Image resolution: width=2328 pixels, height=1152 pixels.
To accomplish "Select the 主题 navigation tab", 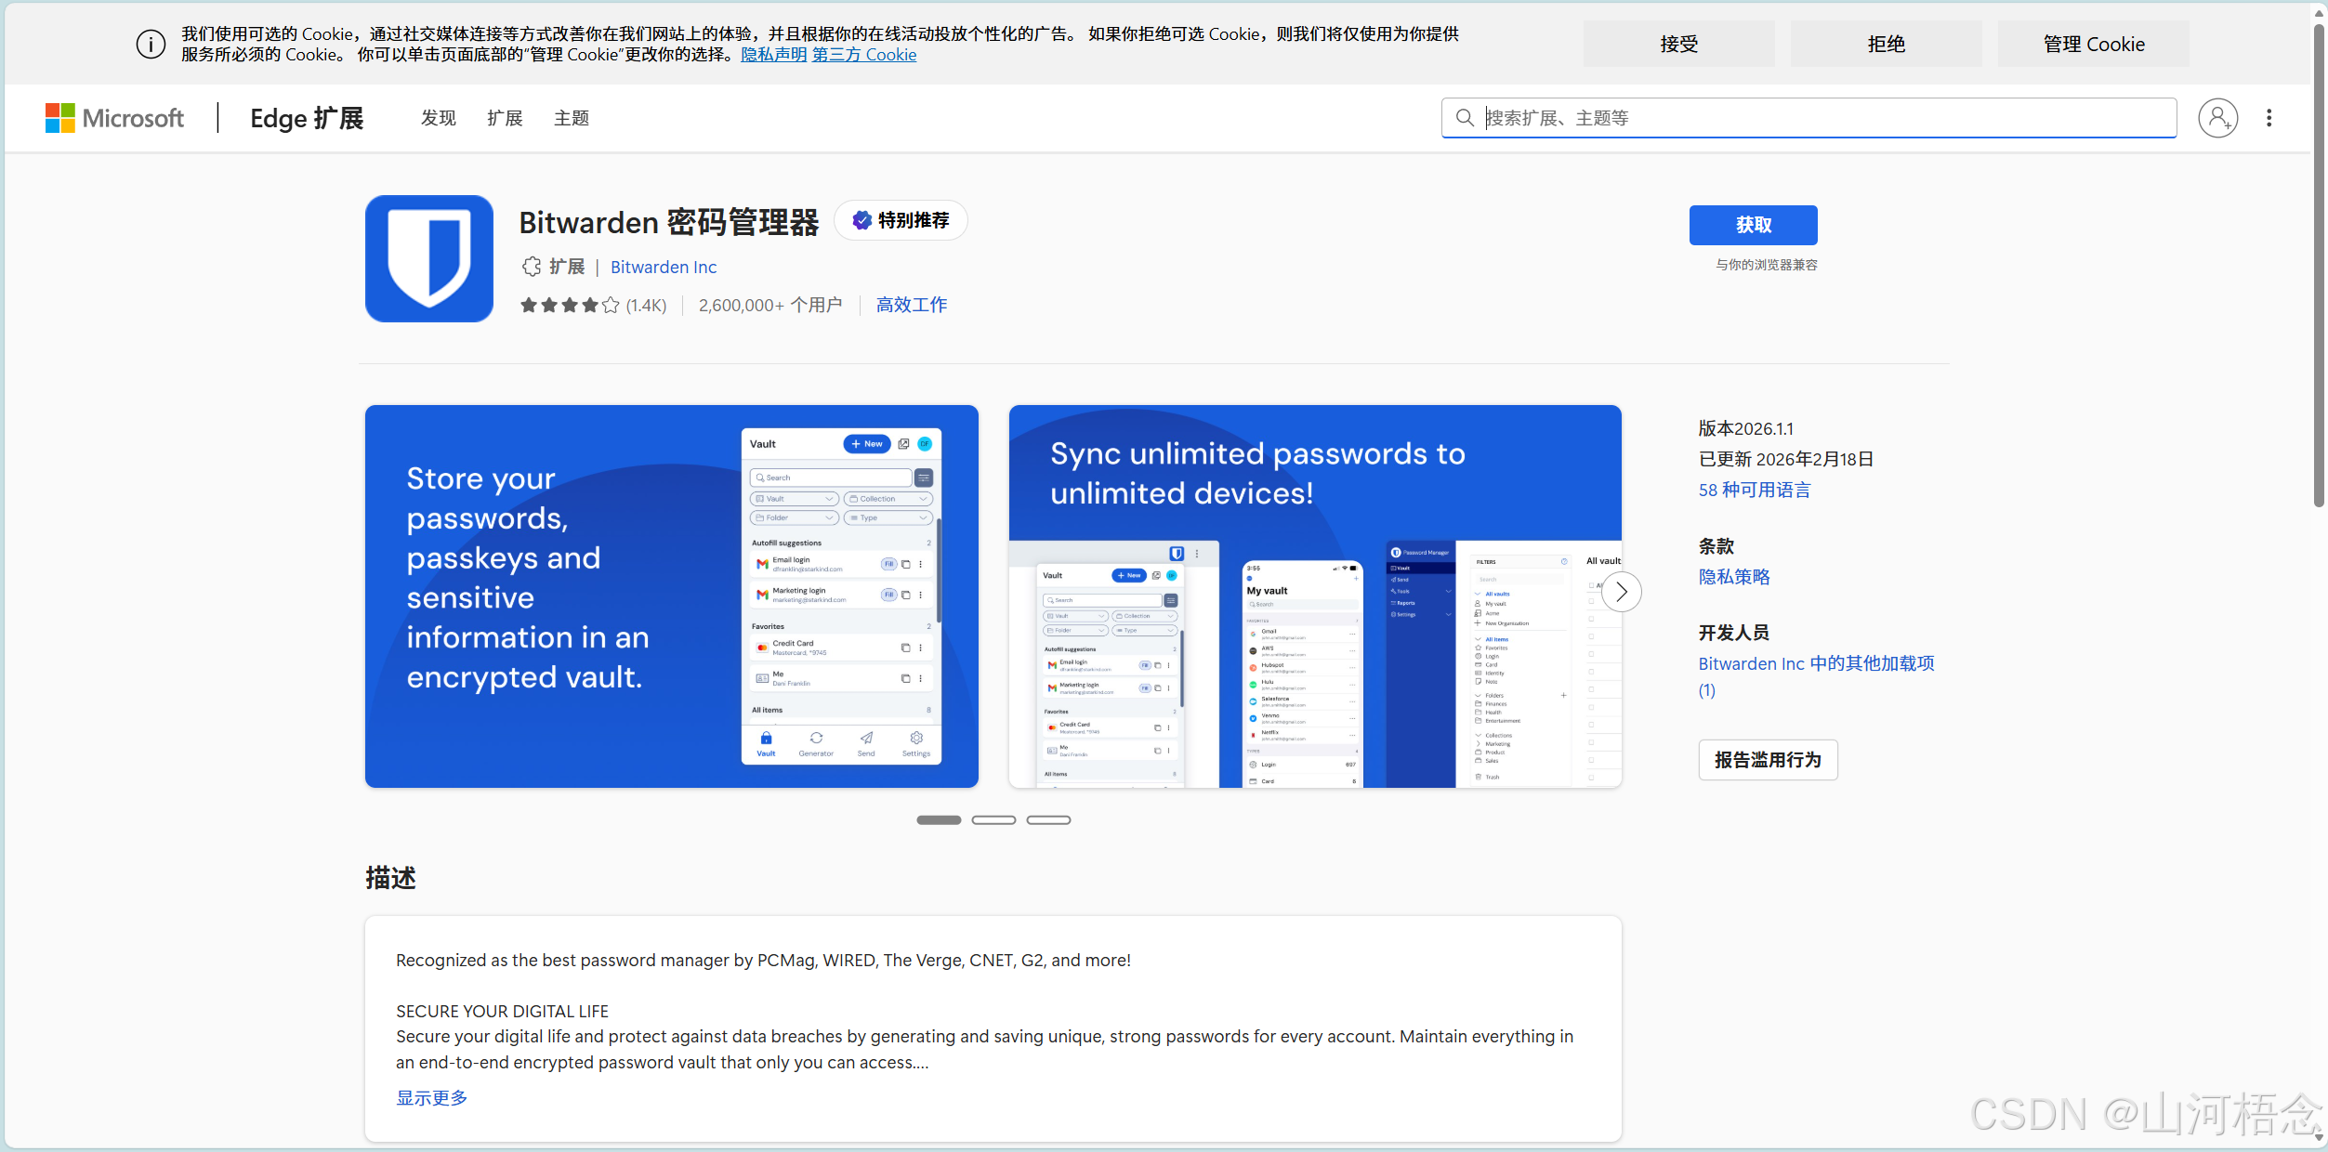I will tap(572, 118).
